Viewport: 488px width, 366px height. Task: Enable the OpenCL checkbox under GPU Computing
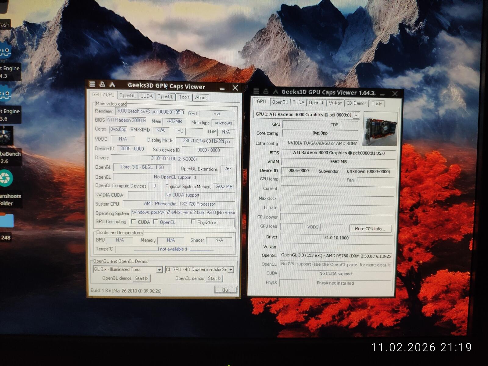click(156, 222)
